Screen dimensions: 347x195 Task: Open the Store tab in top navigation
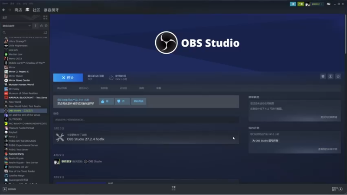18,10
